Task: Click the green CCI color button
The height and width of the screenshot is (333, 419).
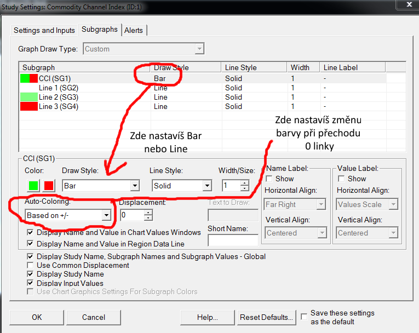Action: (x=33, y=186)
